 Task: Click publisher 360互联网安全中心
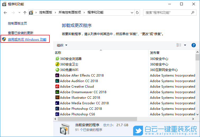click(x=164, y=70)
